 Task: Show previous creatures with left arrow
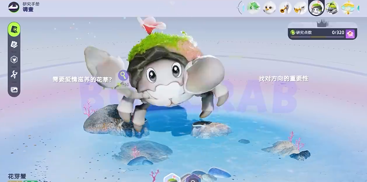(240, 7)
